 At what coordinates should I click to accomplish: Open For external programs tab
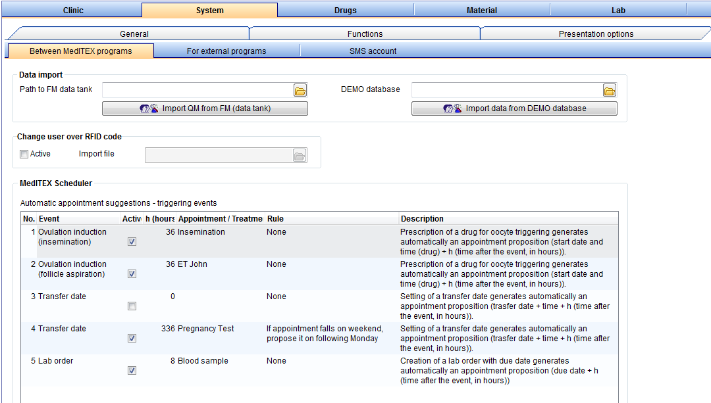226,51
